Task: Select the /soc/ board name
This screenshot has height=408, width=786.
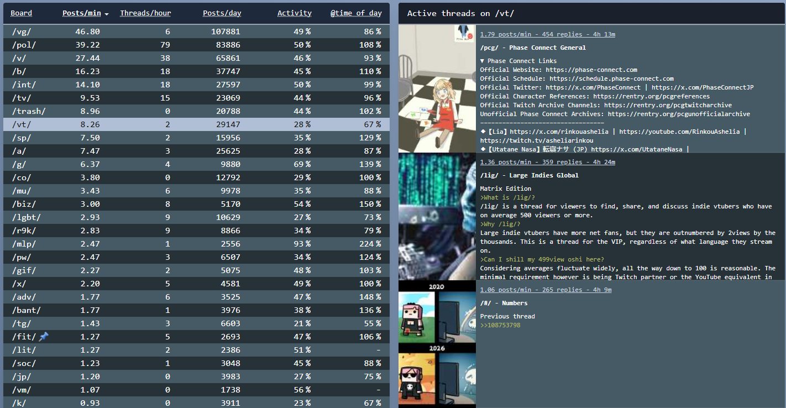Action: [24, 363]
